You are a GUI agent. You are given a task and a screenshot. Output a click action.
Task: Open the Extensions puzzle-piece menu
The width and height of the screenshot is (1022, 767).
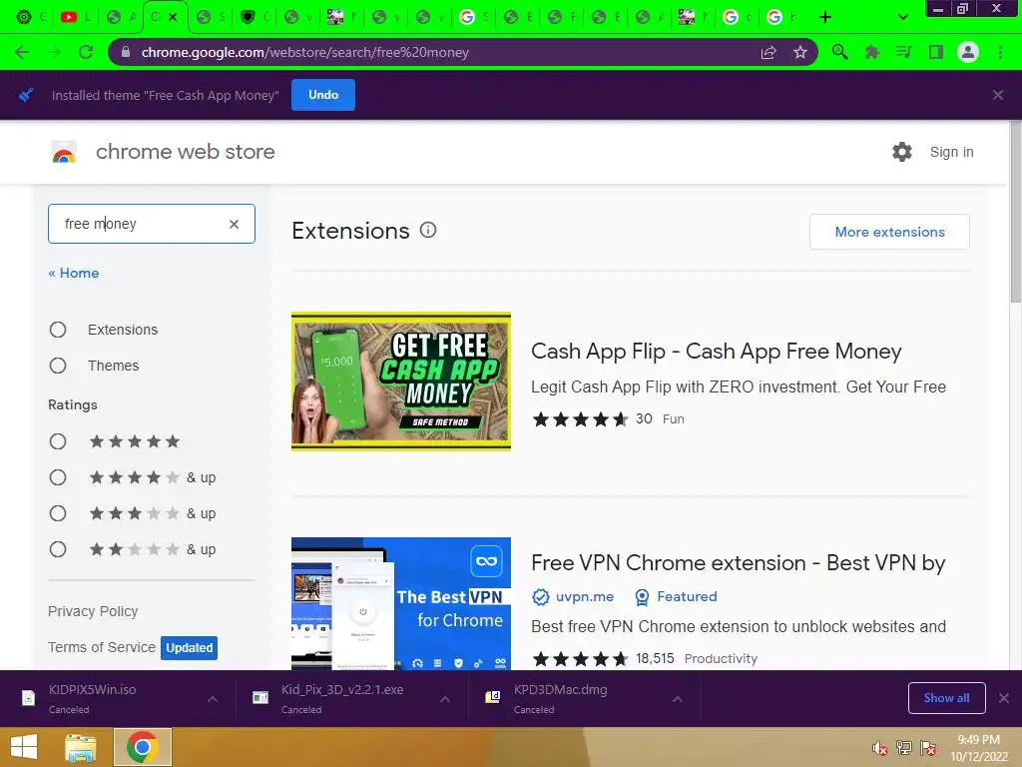tap(871, 52)
